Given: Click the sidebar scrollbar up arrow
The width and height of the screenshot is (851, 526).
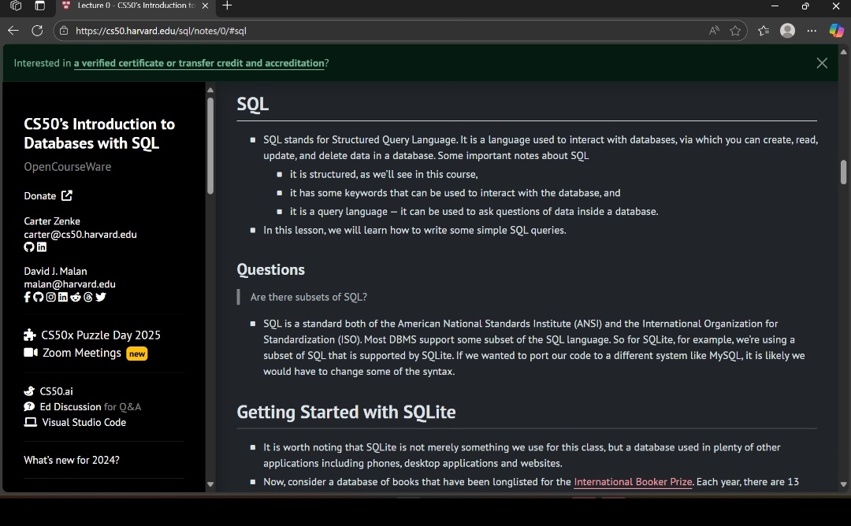Looking at the screenshot, I should tap(210, 90).
